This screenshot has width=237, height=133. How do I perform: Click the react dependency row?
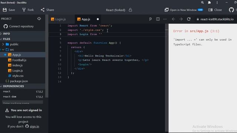tap(23, 92)
